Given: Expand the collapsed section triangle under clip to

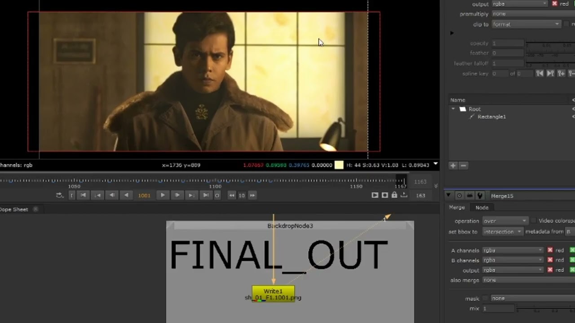Looking at the screenshot, I should (x=452, y=33).
